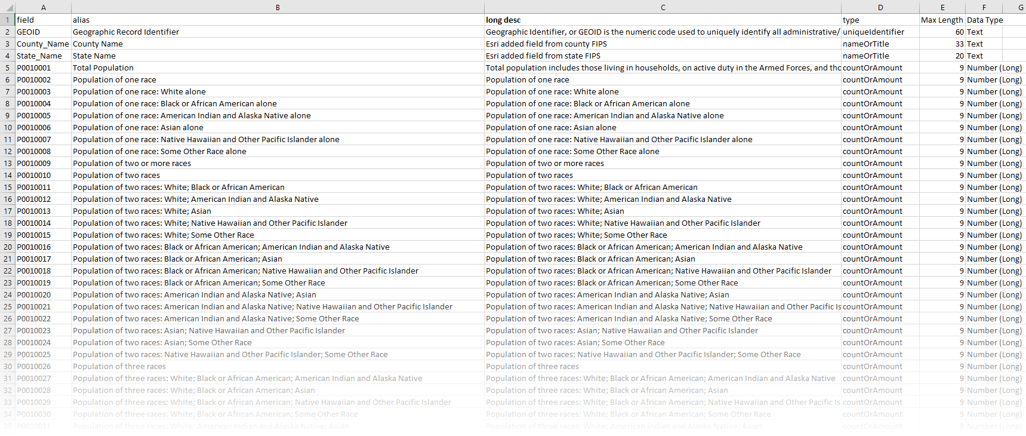Select column B header
Viewport: 1026px width, 436px height.
coord(278,7)
